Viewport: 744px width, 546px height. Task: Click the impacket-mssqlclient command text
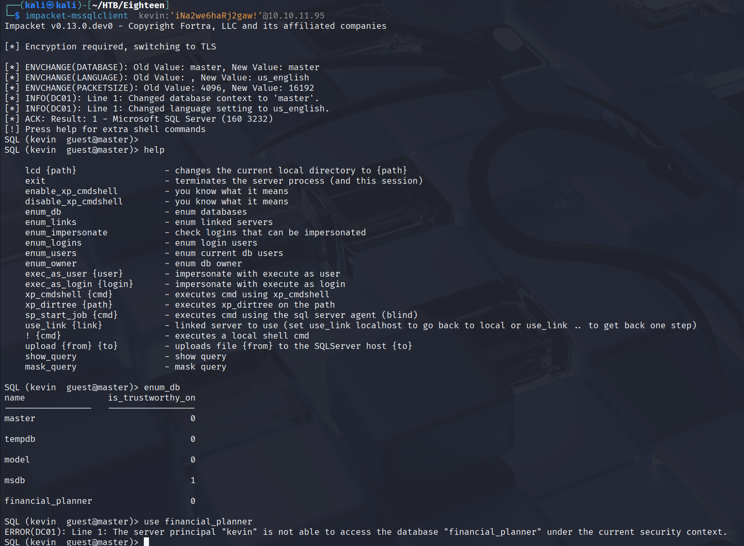[x=77, y=15]
